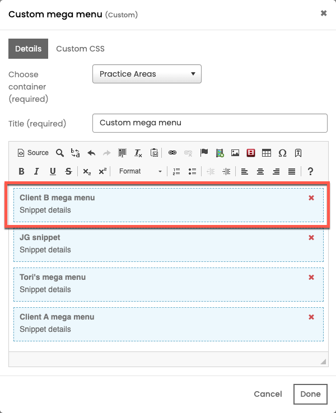Toggle italic formatting
Image resolution: width=336 pixels, height=413 pixels.
pyautogui.click(x=36, y=171)
